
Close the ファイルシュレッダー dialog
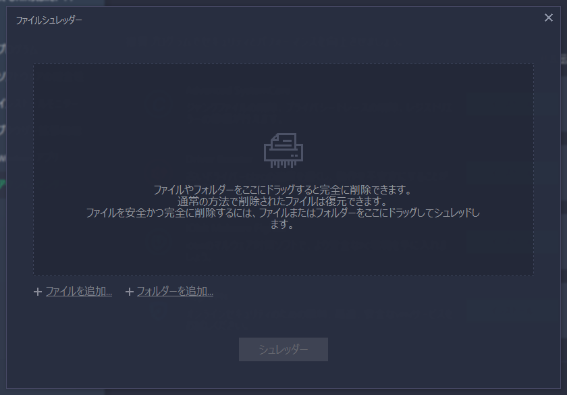pyautogui.click(x=548, y=18)
